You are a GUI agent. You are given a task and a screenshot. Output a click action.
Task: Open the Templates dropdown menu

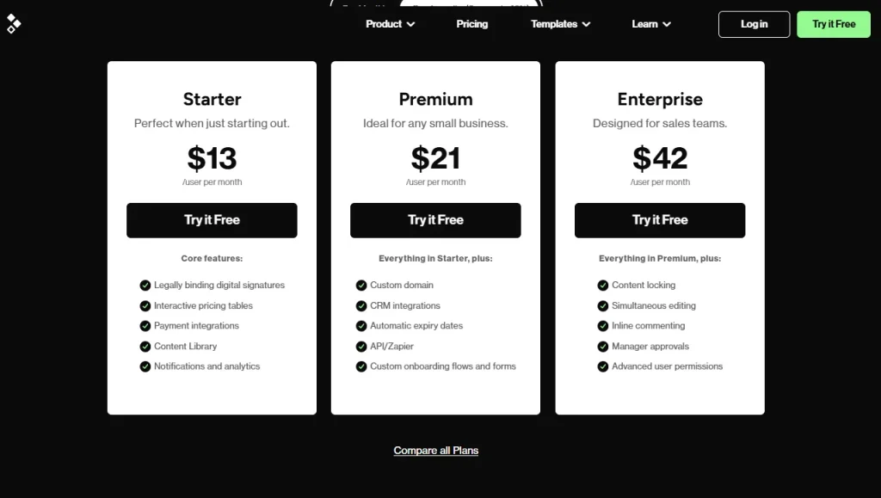point(560,24)
